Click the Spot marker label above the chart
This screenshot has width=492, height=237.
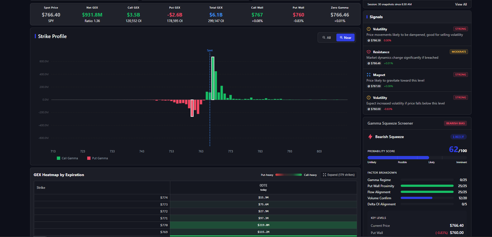(210, 50)
